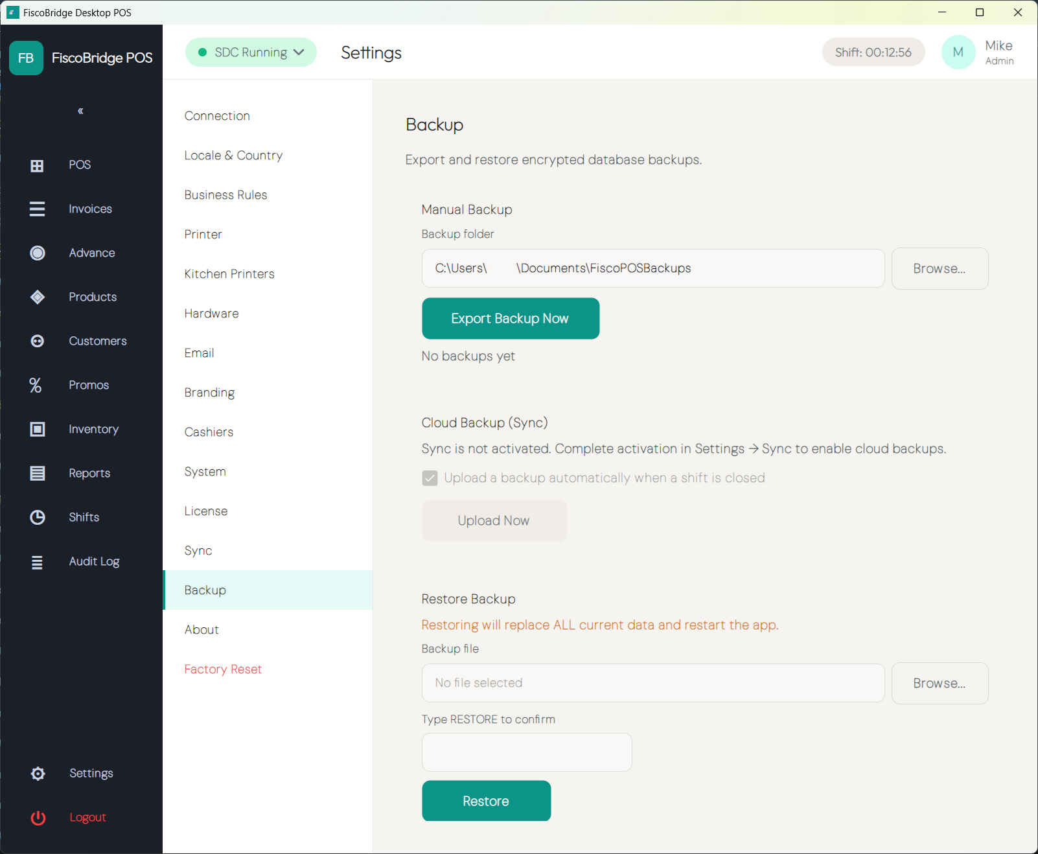Browse for a backup file to restore

click(x=940, y=683)
